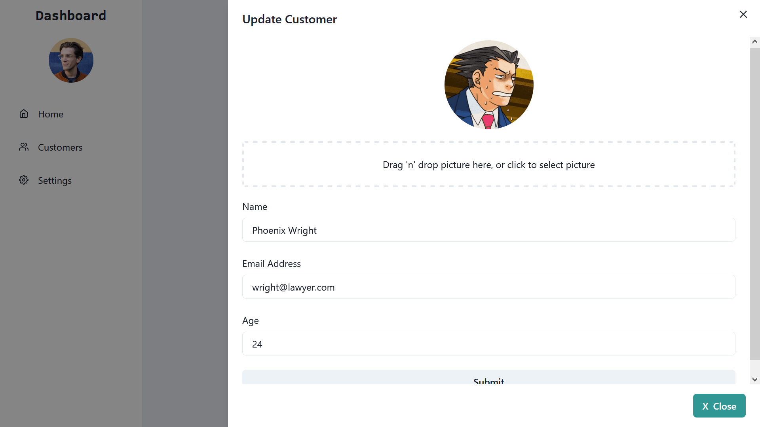Click the Name input field
Image resolution: width=760 pixels, height=427 pixels.
[488, 230]
